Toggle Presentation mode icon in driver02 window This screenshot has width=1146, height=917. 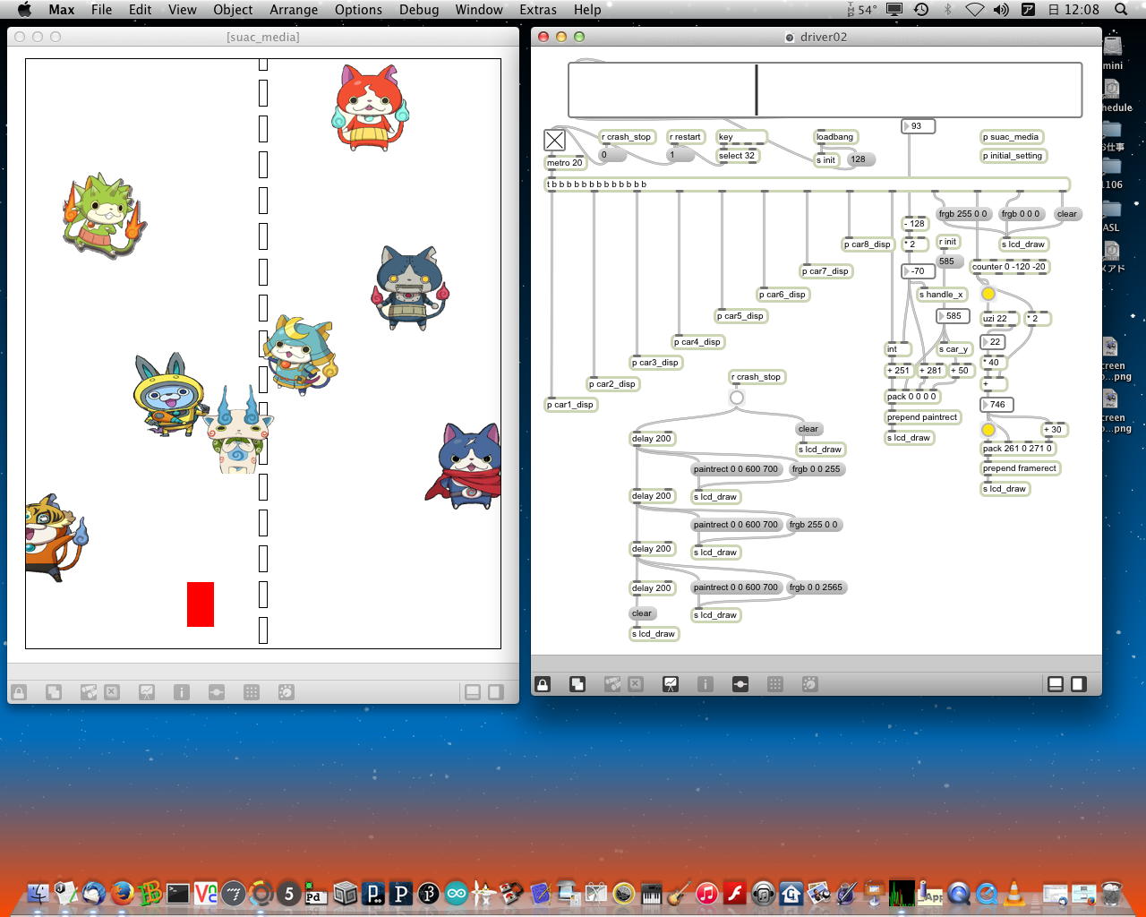(x=671, y=684)
